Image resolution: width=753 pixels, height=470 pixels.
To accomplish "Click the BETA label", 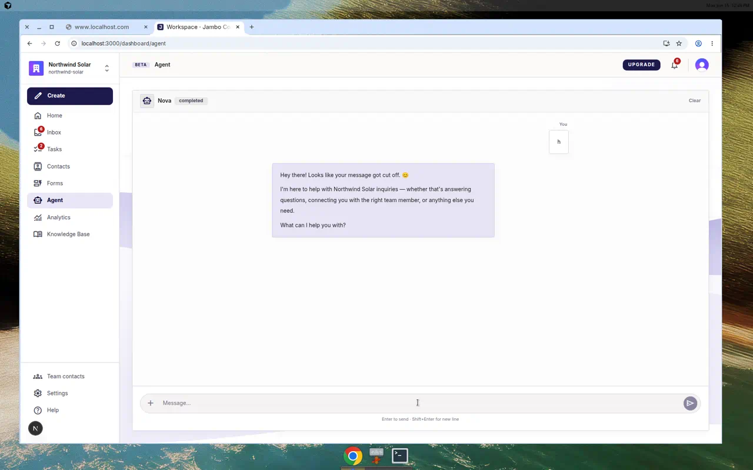I will [x=141, y=65].
